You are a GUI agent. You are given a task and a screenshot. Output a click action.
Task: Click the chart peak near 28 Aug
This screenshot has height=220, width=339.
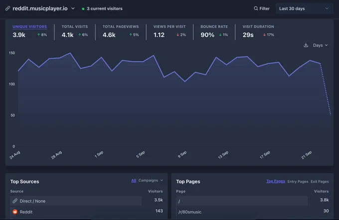coord(70,53)
